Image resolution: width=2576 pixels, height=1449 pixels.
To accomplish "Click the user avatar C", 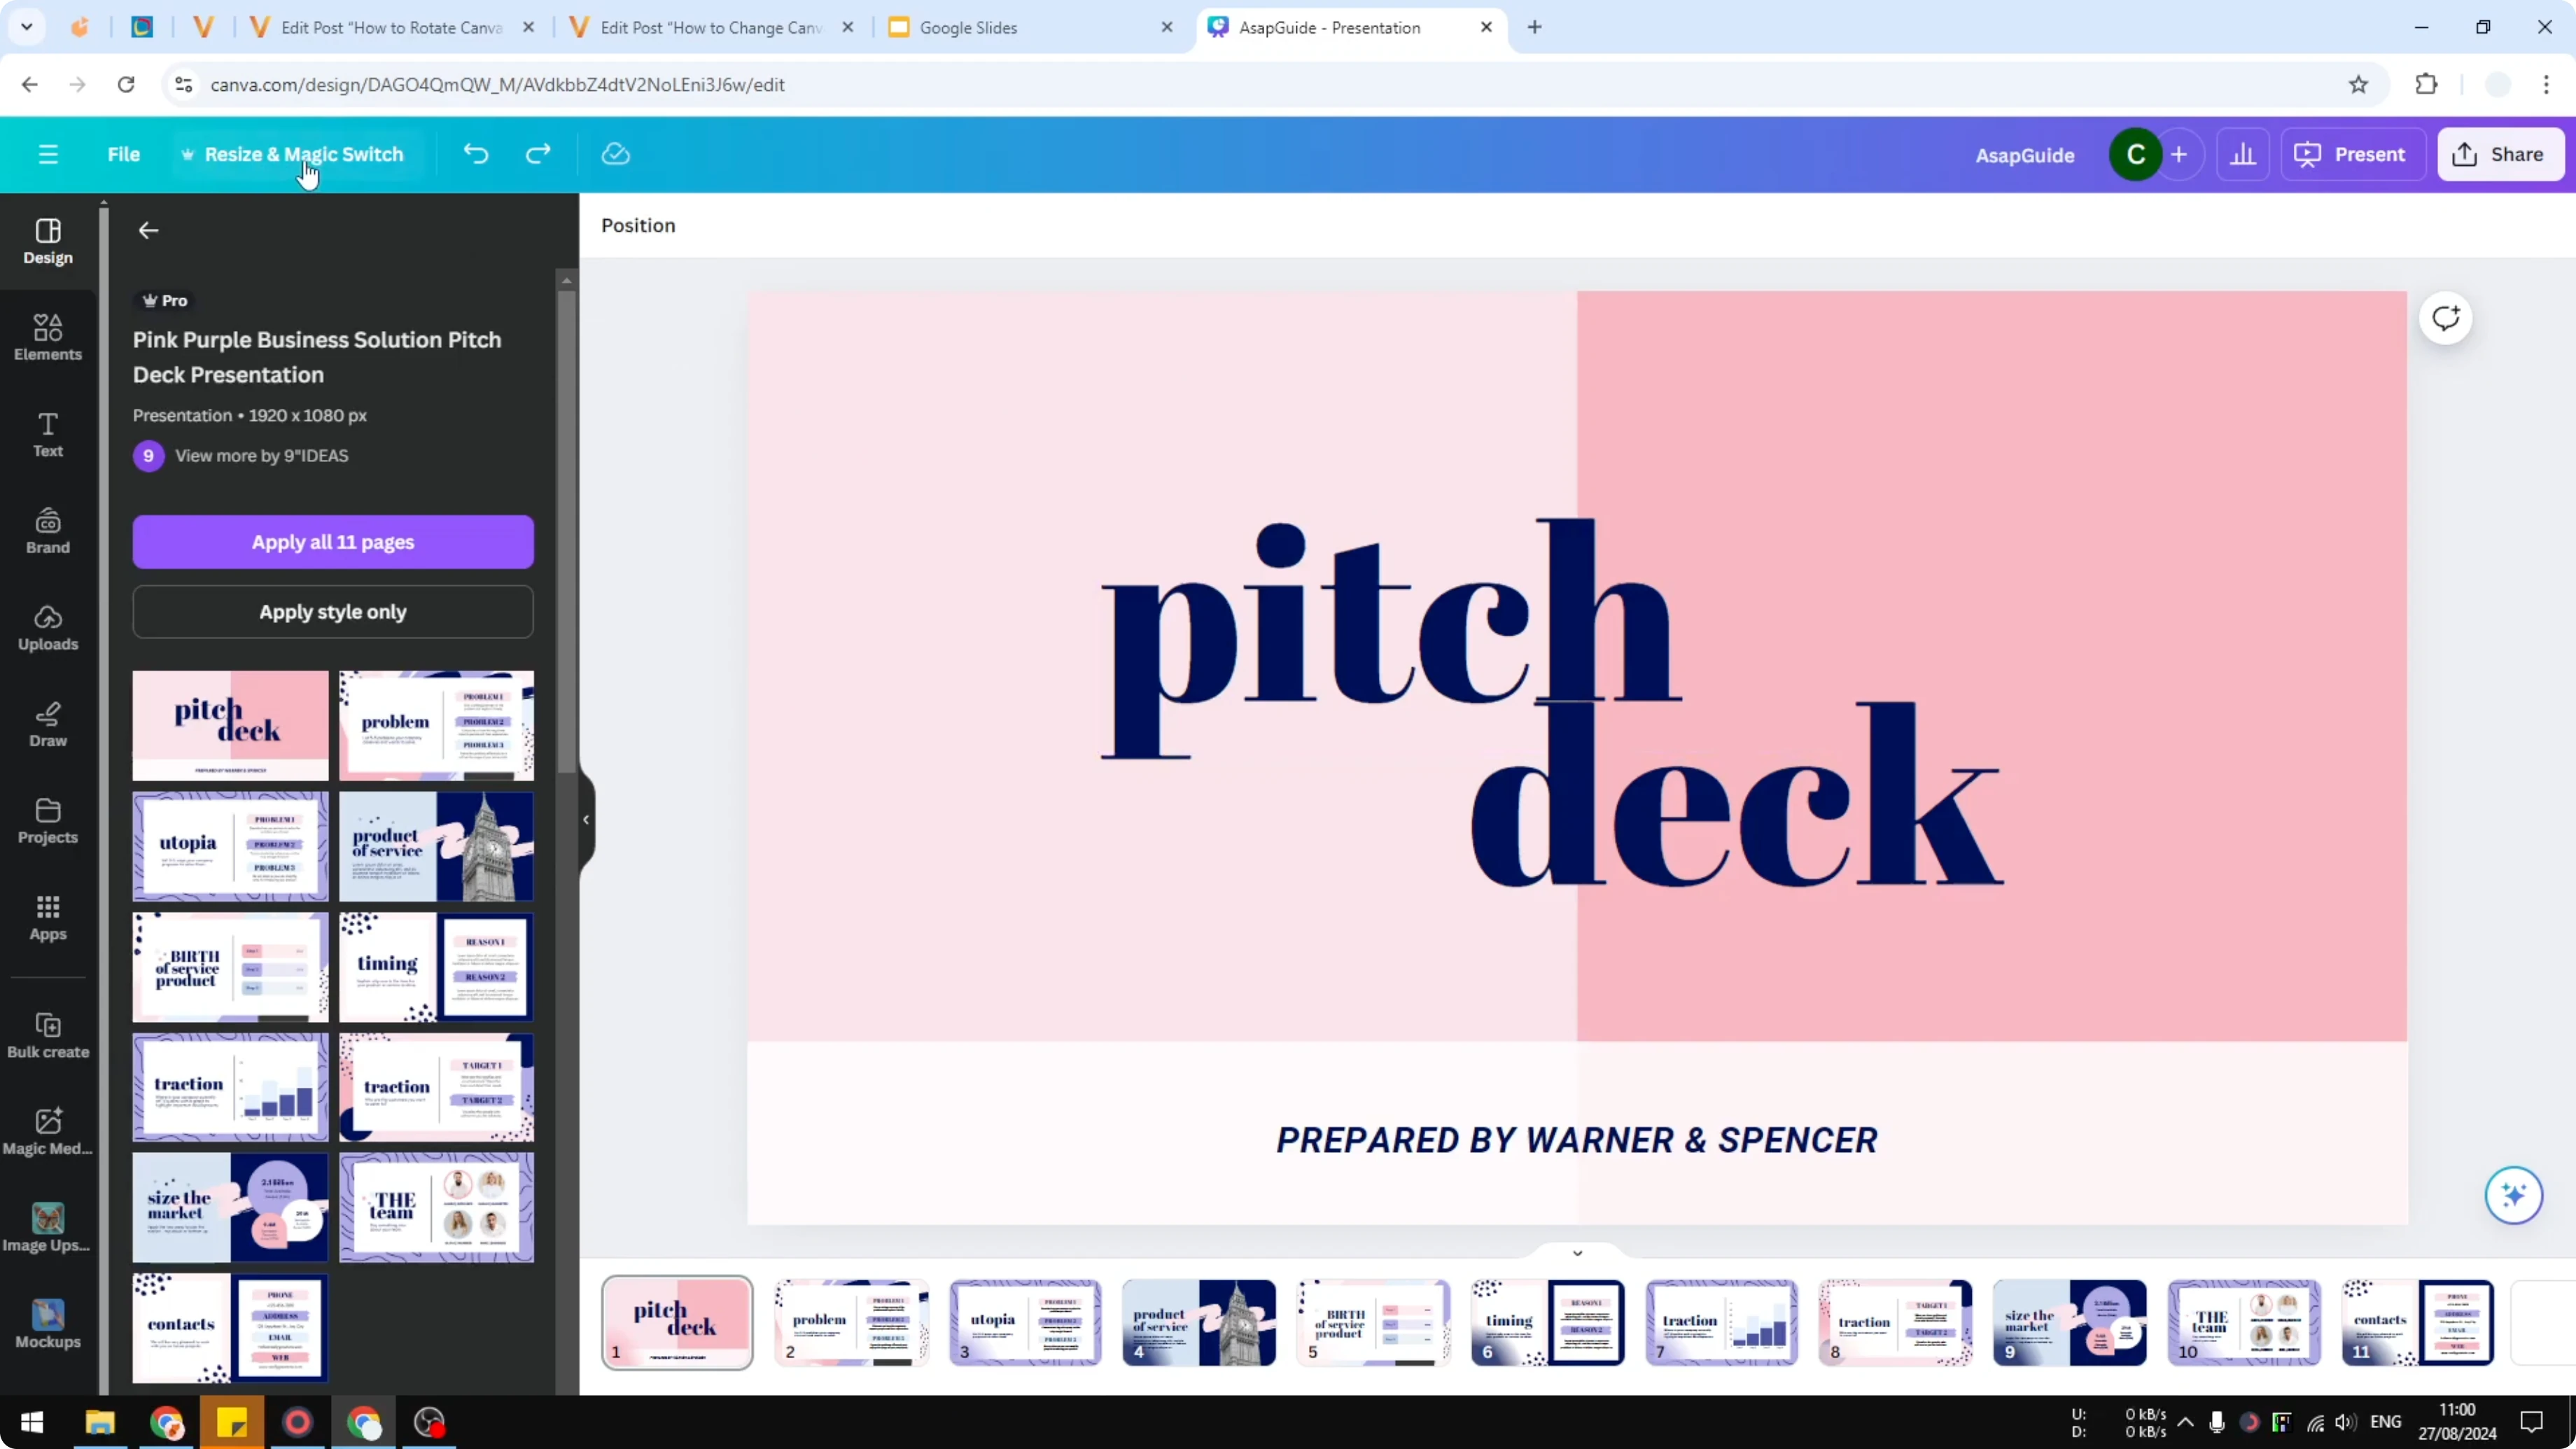I will 2135,155.
